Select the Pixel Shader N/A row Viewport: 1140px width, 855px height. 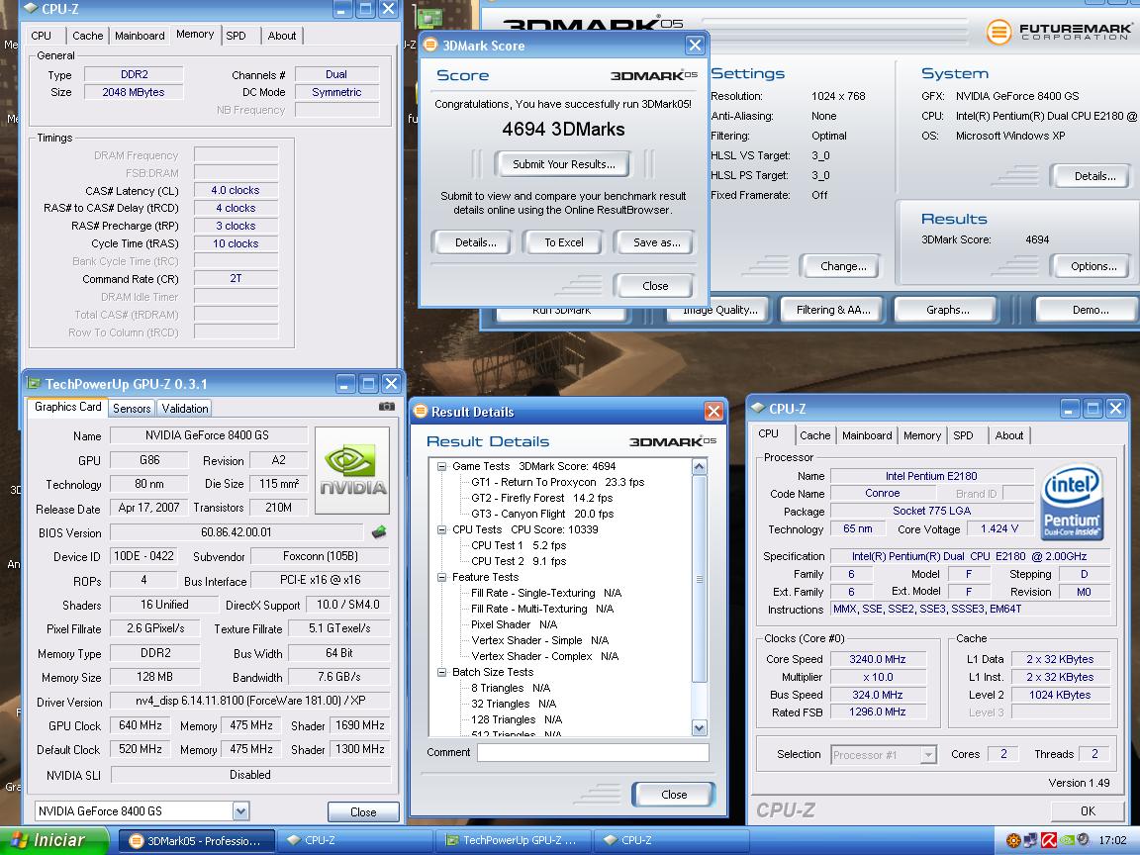pyautogui.click(x=514, y=624)
